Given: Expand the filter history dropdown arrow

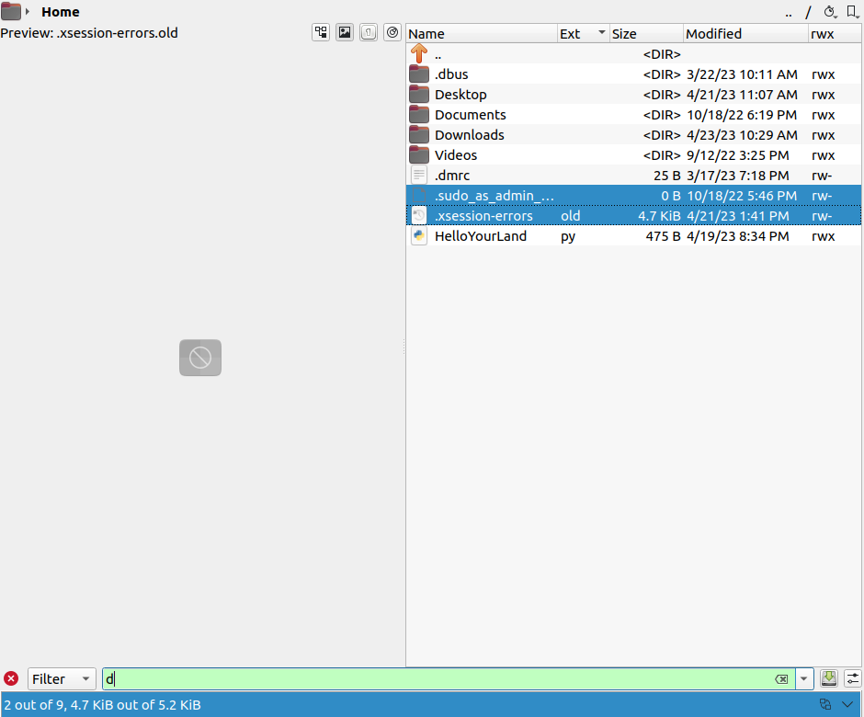Looking at the screenshot, I should pyautogui.click(x=805, y=679).
